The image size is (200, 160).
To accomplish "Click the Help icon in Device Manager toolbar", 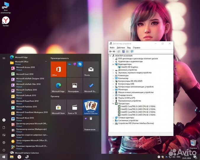I will pos(123,52).
